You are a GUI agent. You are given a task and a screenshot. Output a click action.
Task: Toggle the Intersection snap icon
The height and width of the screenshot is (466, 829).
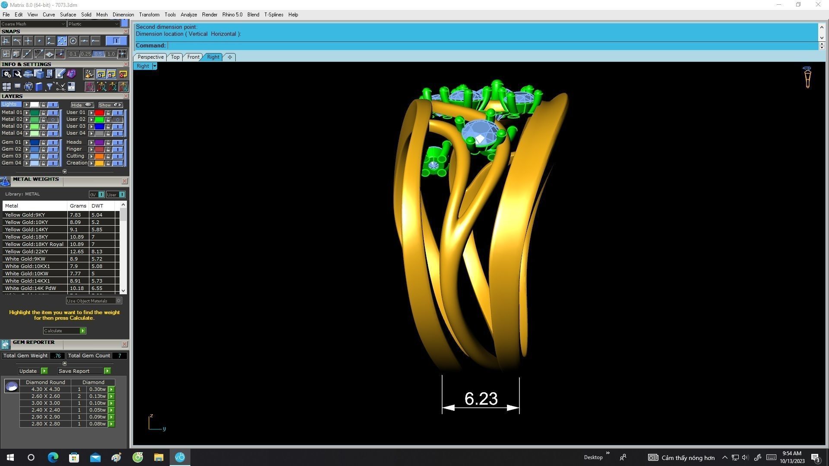(x=28, y=41)
